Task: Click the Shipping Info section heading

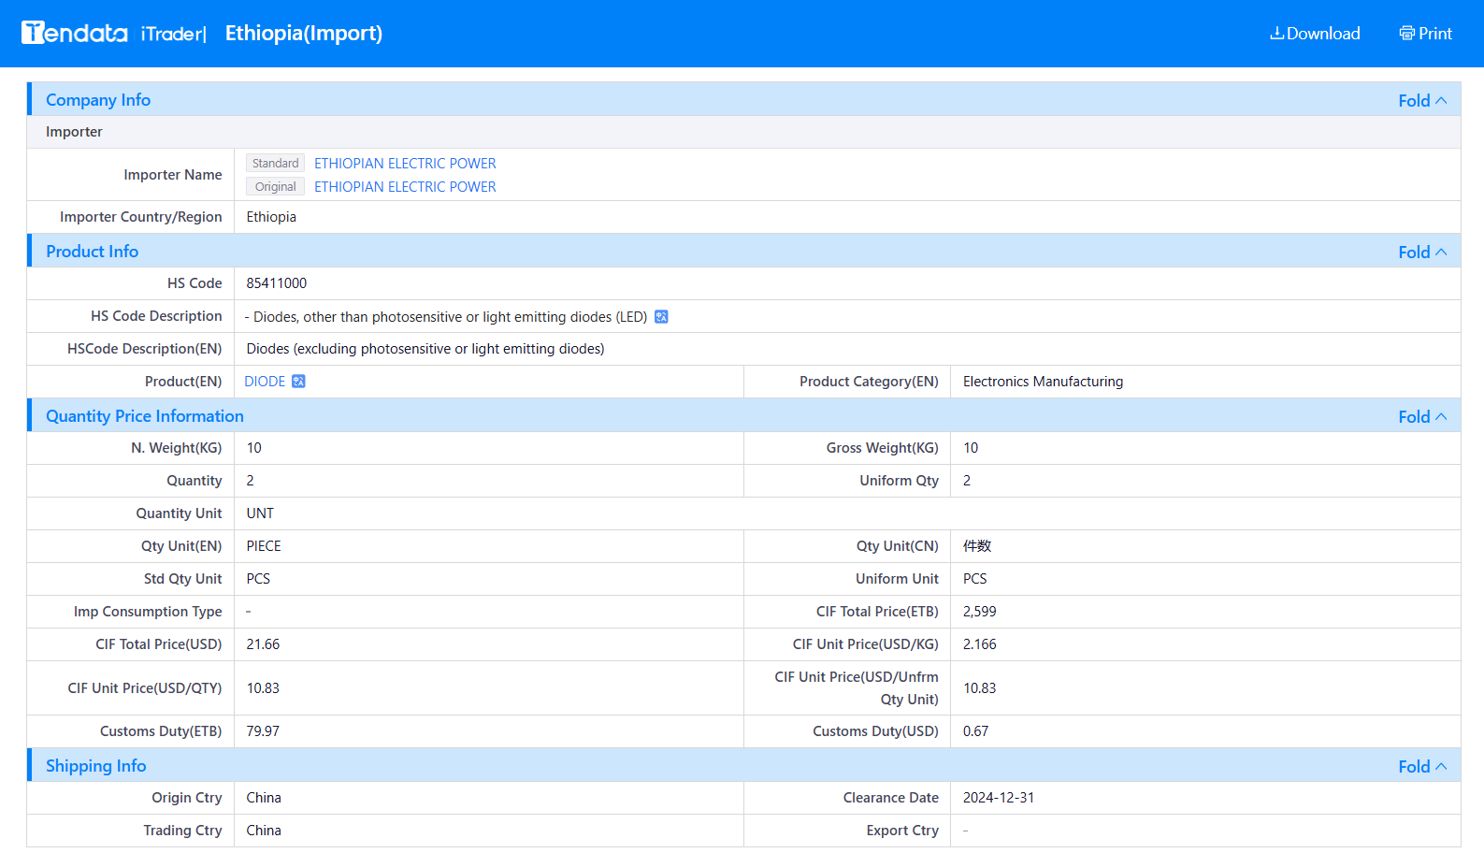Action: (95, 766)
